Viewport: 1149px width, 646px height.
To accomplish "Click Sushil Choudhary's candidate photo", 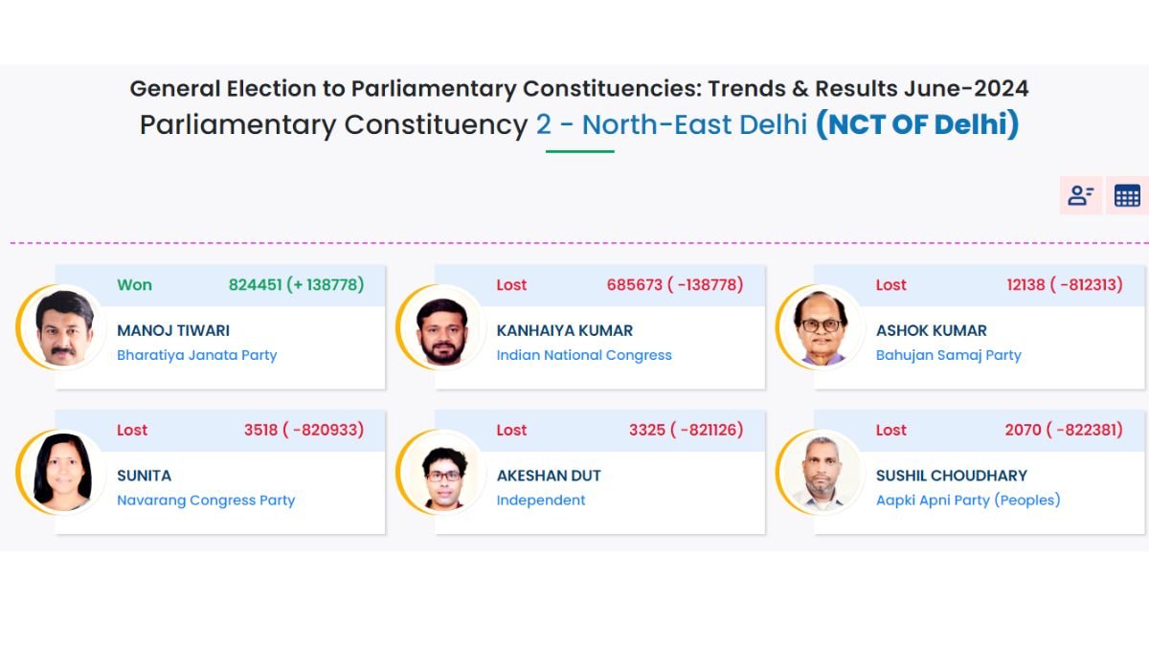I will tap(821, 472).
